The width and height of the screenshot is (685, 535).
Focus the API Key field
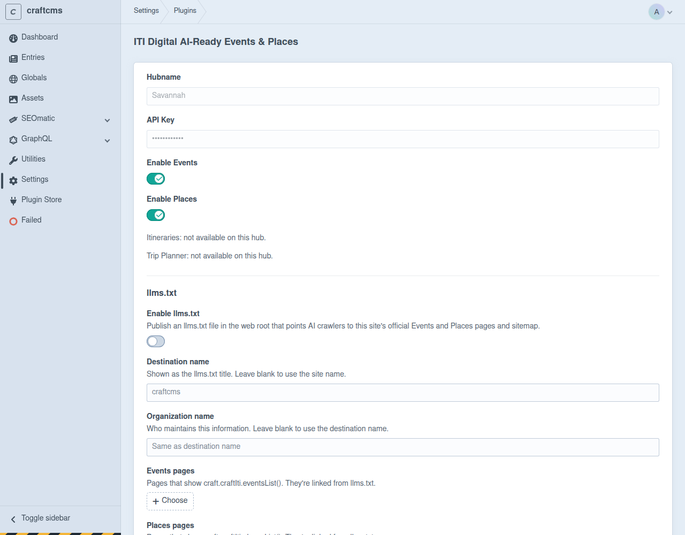click(x=403, y=139)
